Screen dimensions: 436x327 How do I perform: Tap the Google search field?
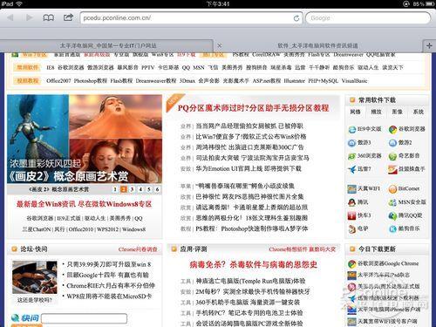(368, 18)
